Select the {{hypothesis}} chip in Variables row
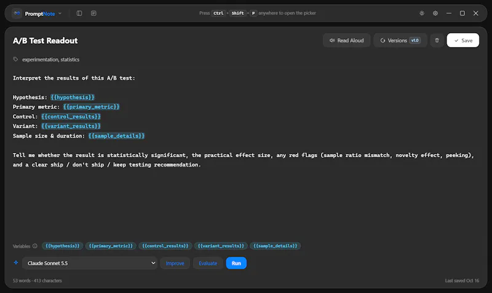 (63, 246)
